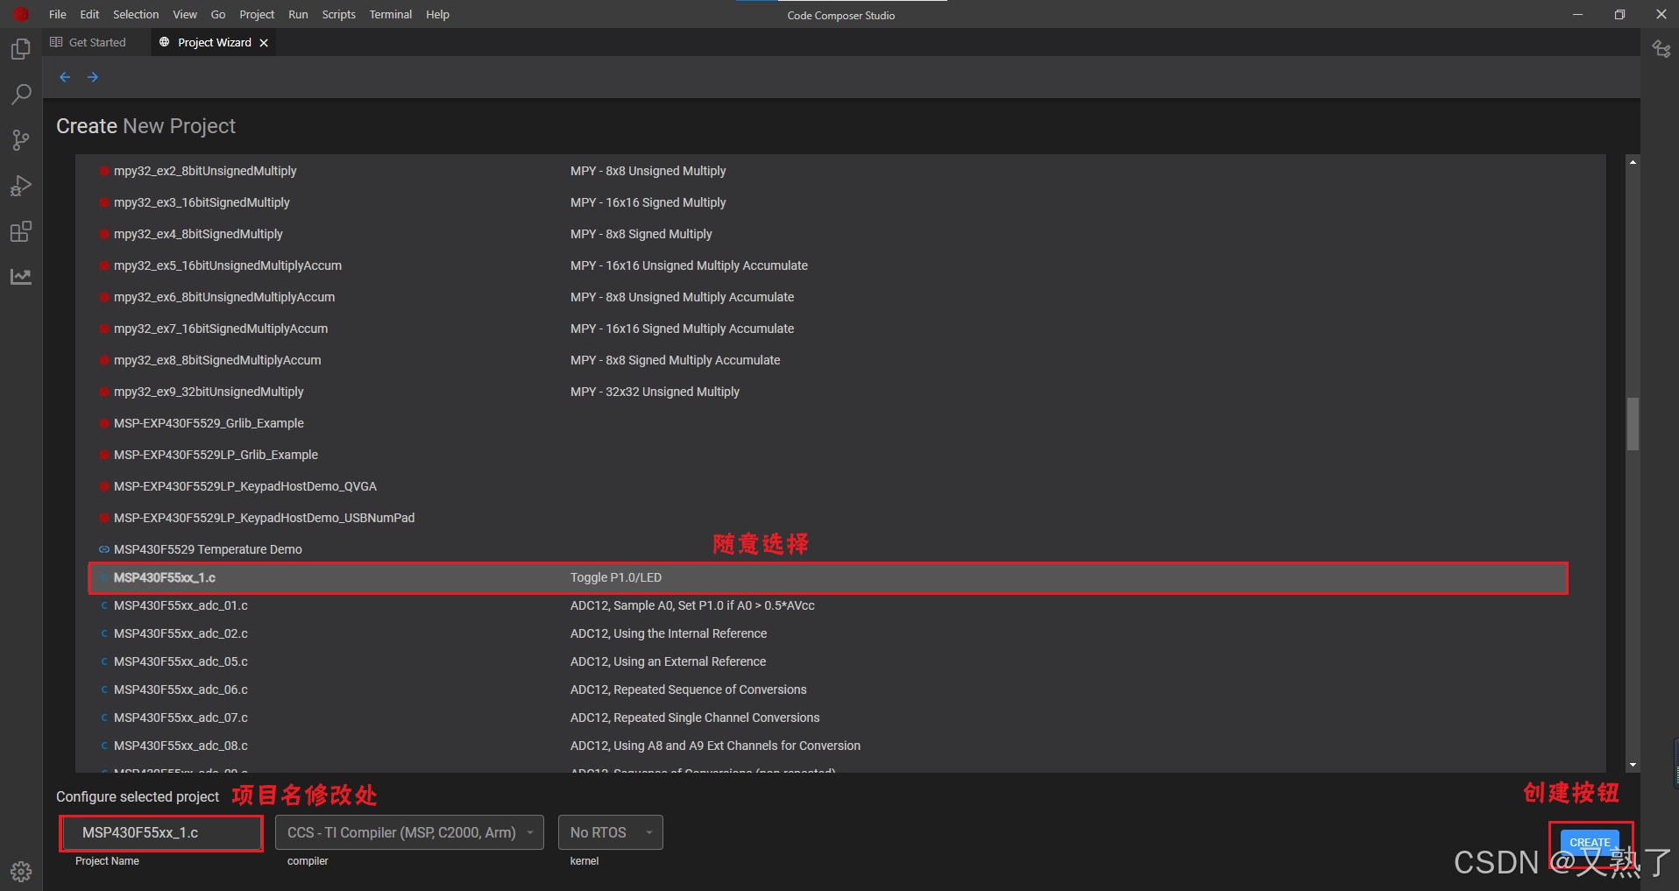The height and width of the screenshot is (891, 1679).
Task: Go back with the left arrow
Action: click(65, 77)
